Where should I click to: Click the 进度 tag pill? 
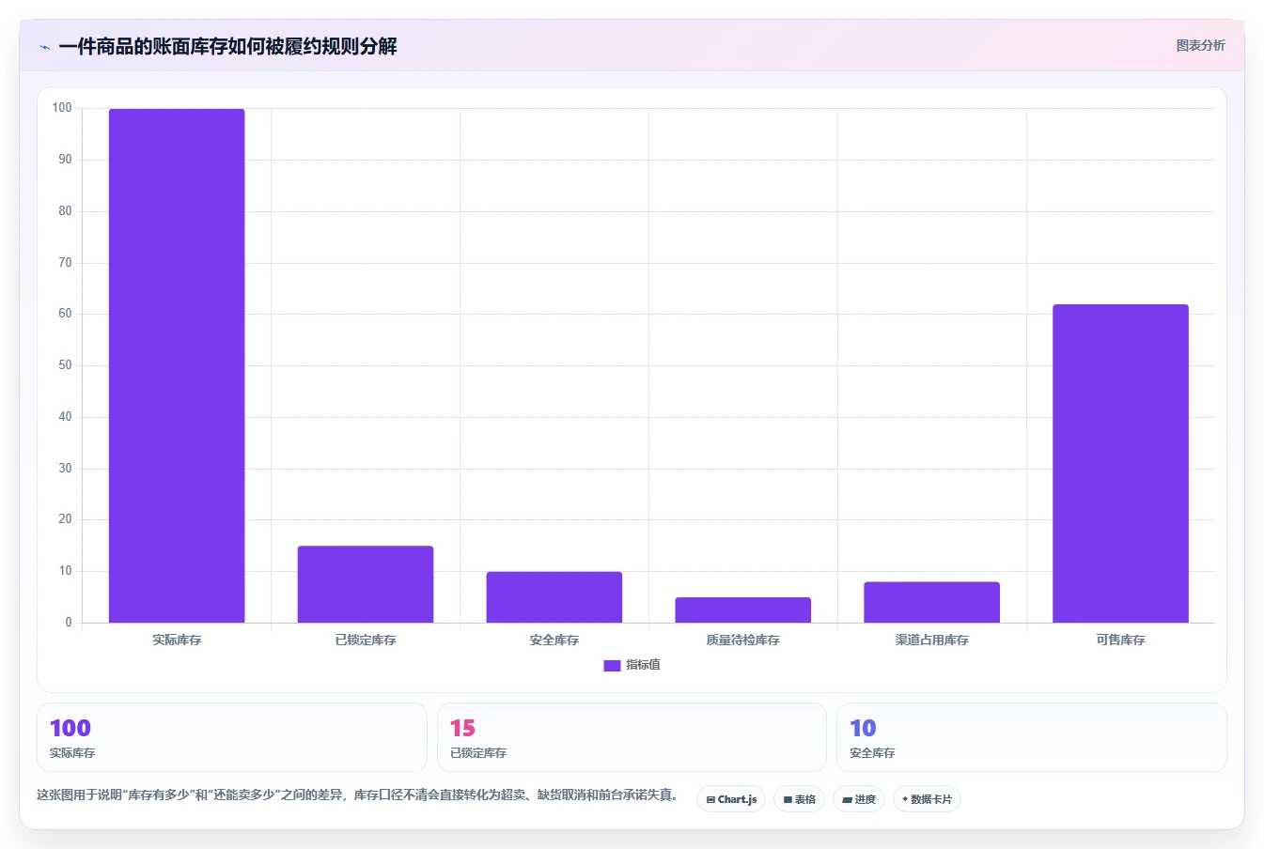(859, 799)
